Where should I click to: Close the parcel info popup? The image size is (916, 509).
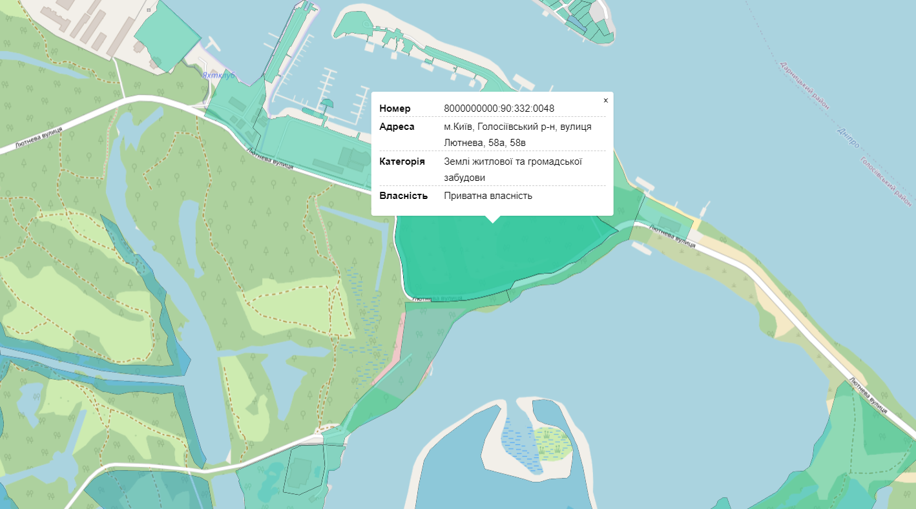click(605, 101)
